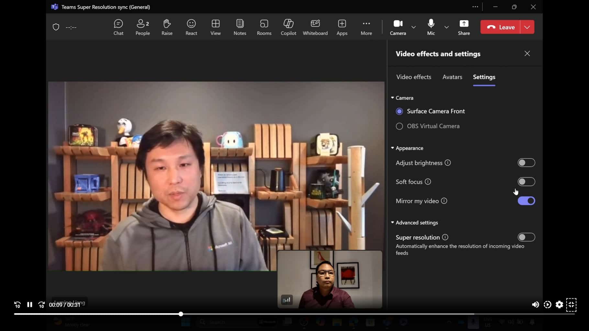This screenshot has width=589, height=331.
Task: Show the People participants list
Action: (x=142, y=27)
